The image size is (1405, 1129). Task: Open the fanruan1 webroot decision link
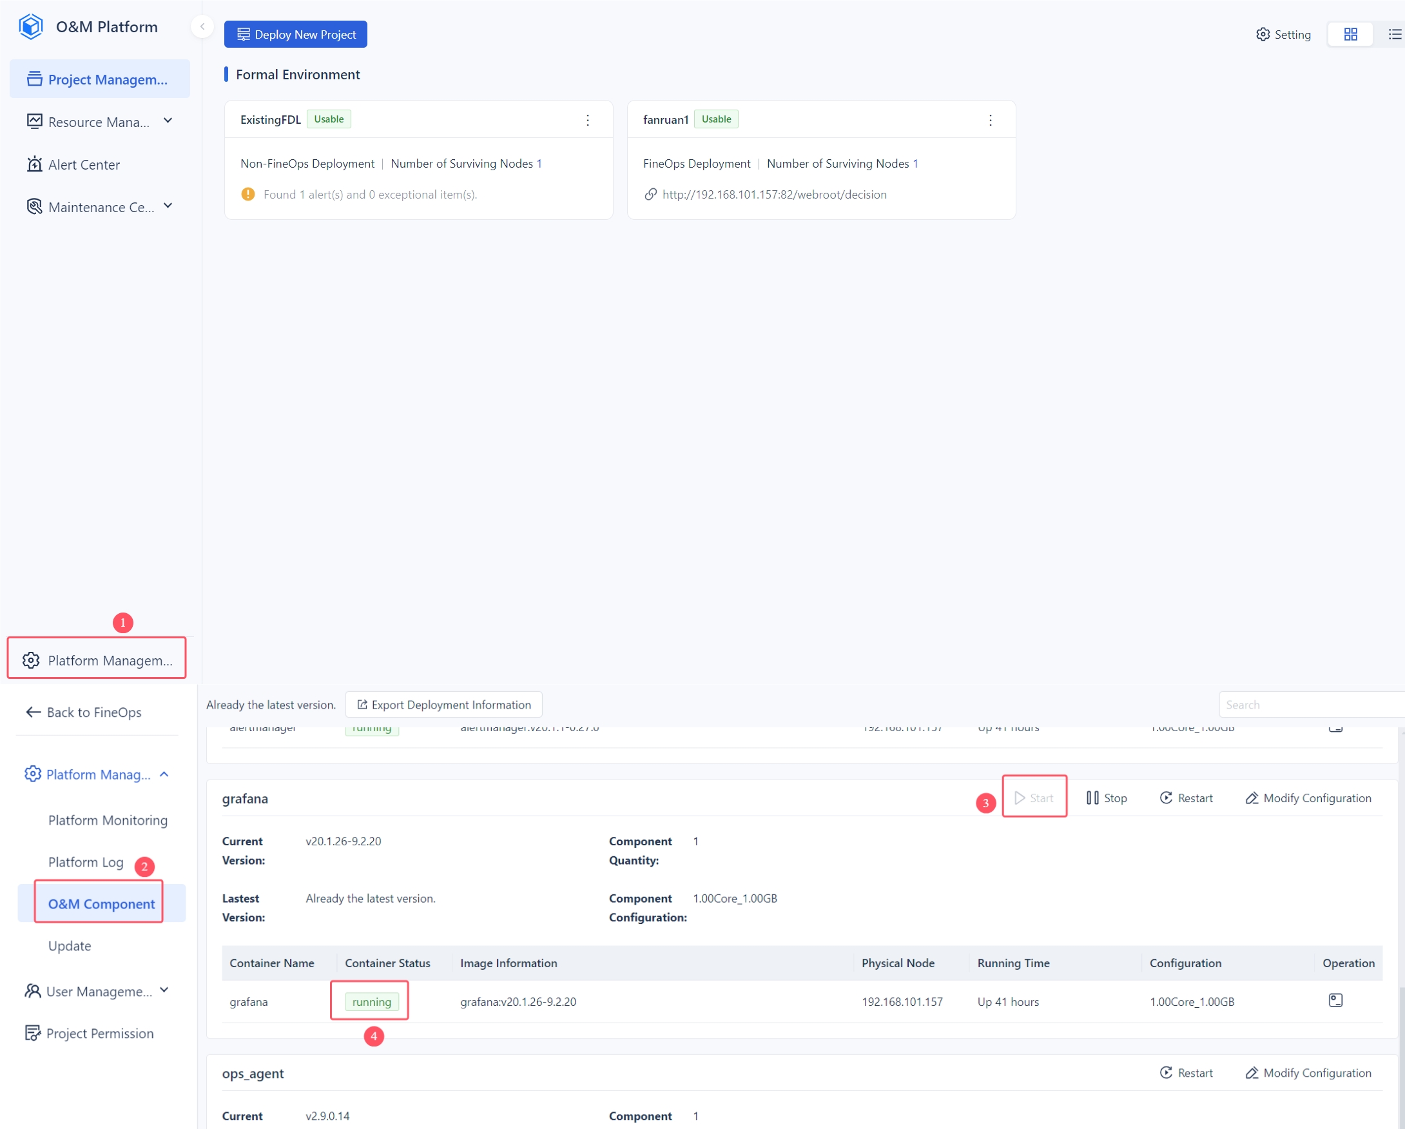773,194
